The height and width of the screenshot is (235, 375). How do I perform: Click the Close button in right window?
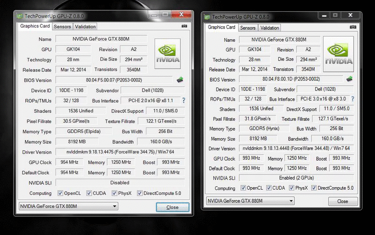343,201
